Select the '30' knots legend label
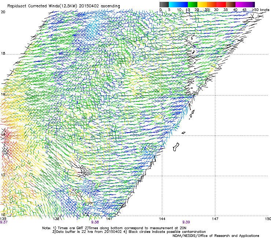 click(x=216, y=10)
